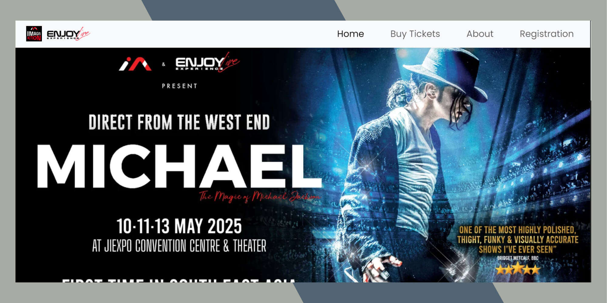607x303 pixels.
Task: Click the Direct From The West End heading
Action: (179, 122)
